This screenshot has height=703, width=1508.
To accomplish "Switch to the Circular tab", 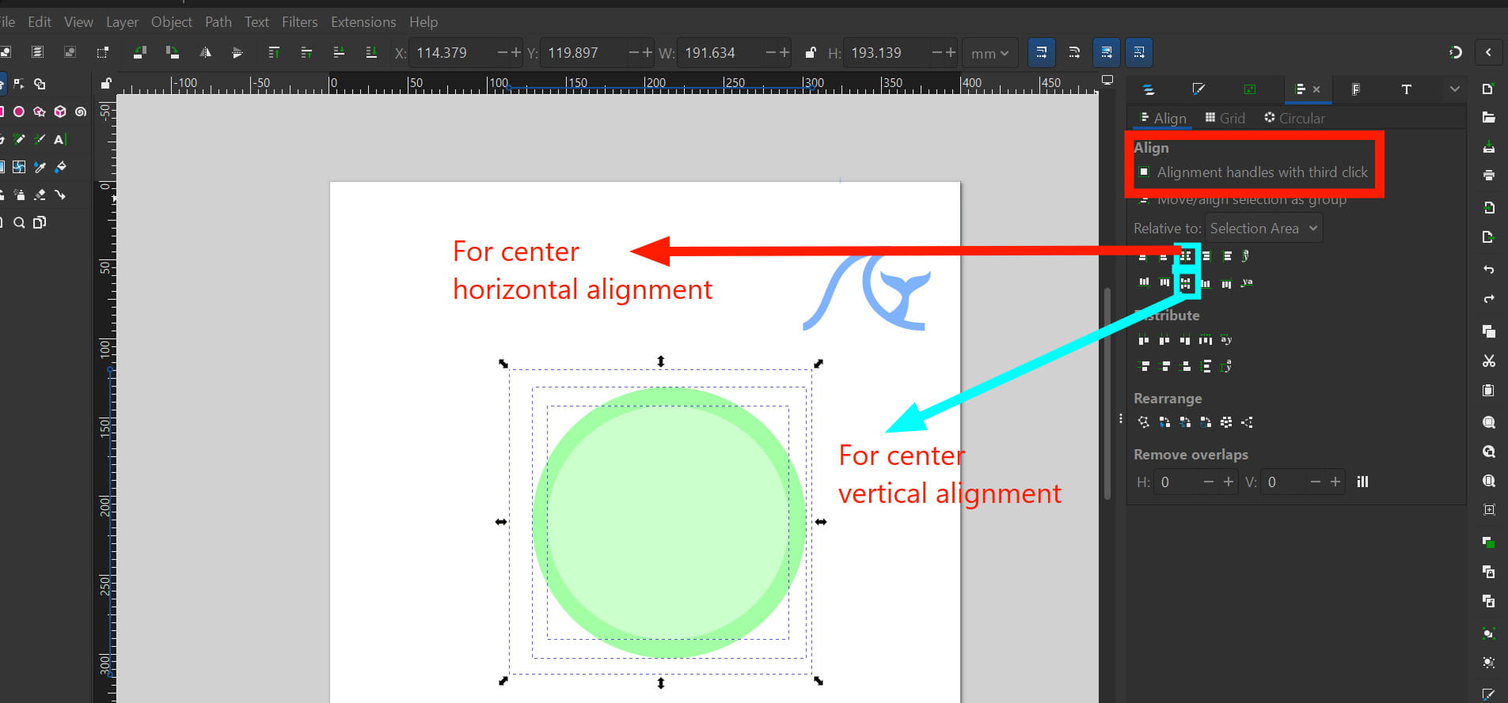I will click(1294, 118).
